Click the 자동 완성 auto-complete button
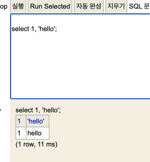Viewport: 150px width, 162px height. [89, 6]
